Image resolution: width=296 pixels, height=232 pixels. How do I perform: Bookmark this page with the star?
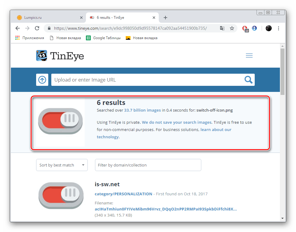pyautogui.click(x=232, y=28)
